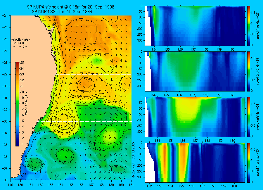Click the speed color bar for lat=-27

249,26
